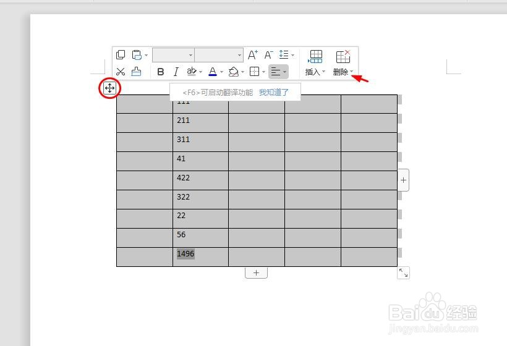507x346 pixels.
Task: Click the cell containing 56
Action: [x=200, y=237]
